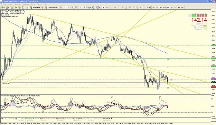Screen dimensions: 216x125
Task: Switch to MN timeframe
Action: coord(182,8)
